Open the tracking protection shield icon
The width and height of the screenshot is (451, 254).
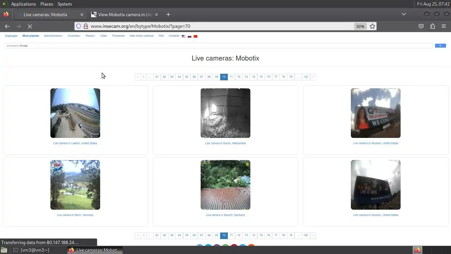(x=79, y=26)
